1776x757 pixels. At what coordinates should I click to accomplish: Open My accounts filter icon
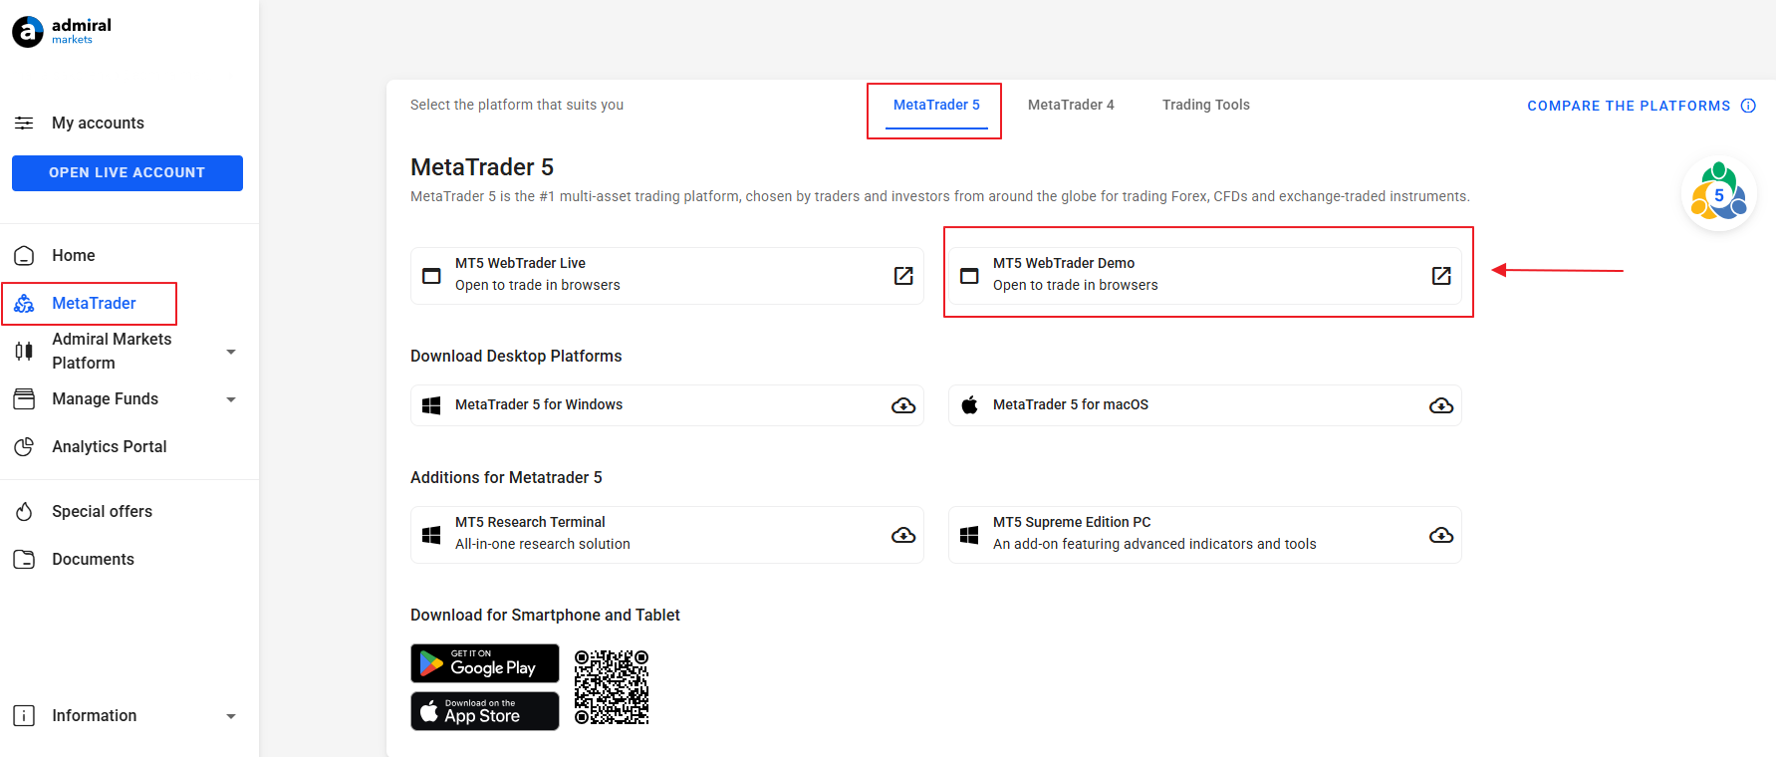(24, 123)
